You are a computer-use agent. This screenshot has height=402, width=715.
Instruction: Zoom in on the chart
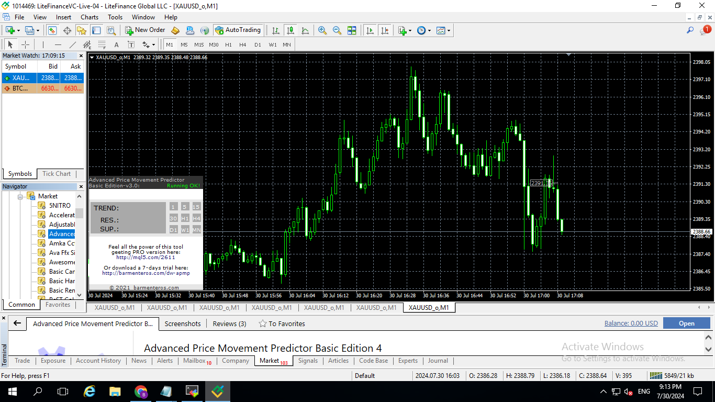(x=322, y=30)
